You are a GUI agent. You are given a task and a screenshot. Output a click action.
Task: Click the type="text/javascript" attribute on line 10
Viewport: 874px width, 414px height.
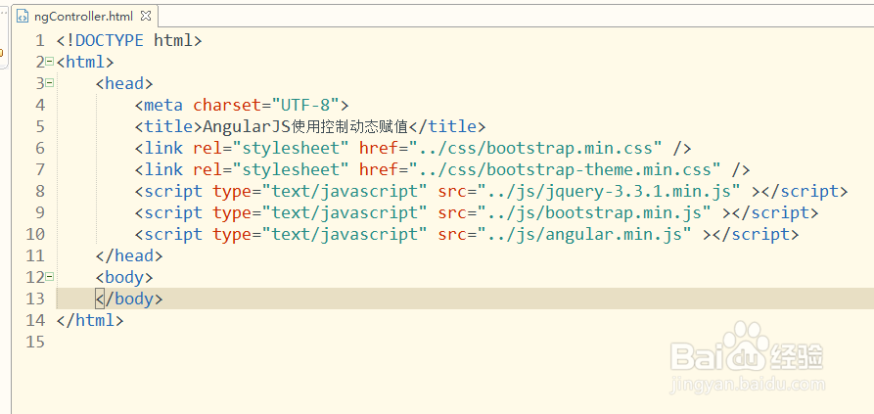pyautogui.click(x=319, y=235)
